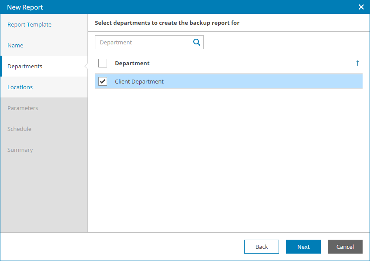This screenshot has height=261, width=370.
Task: Click the New Report title bar
Action: [174, 7]
